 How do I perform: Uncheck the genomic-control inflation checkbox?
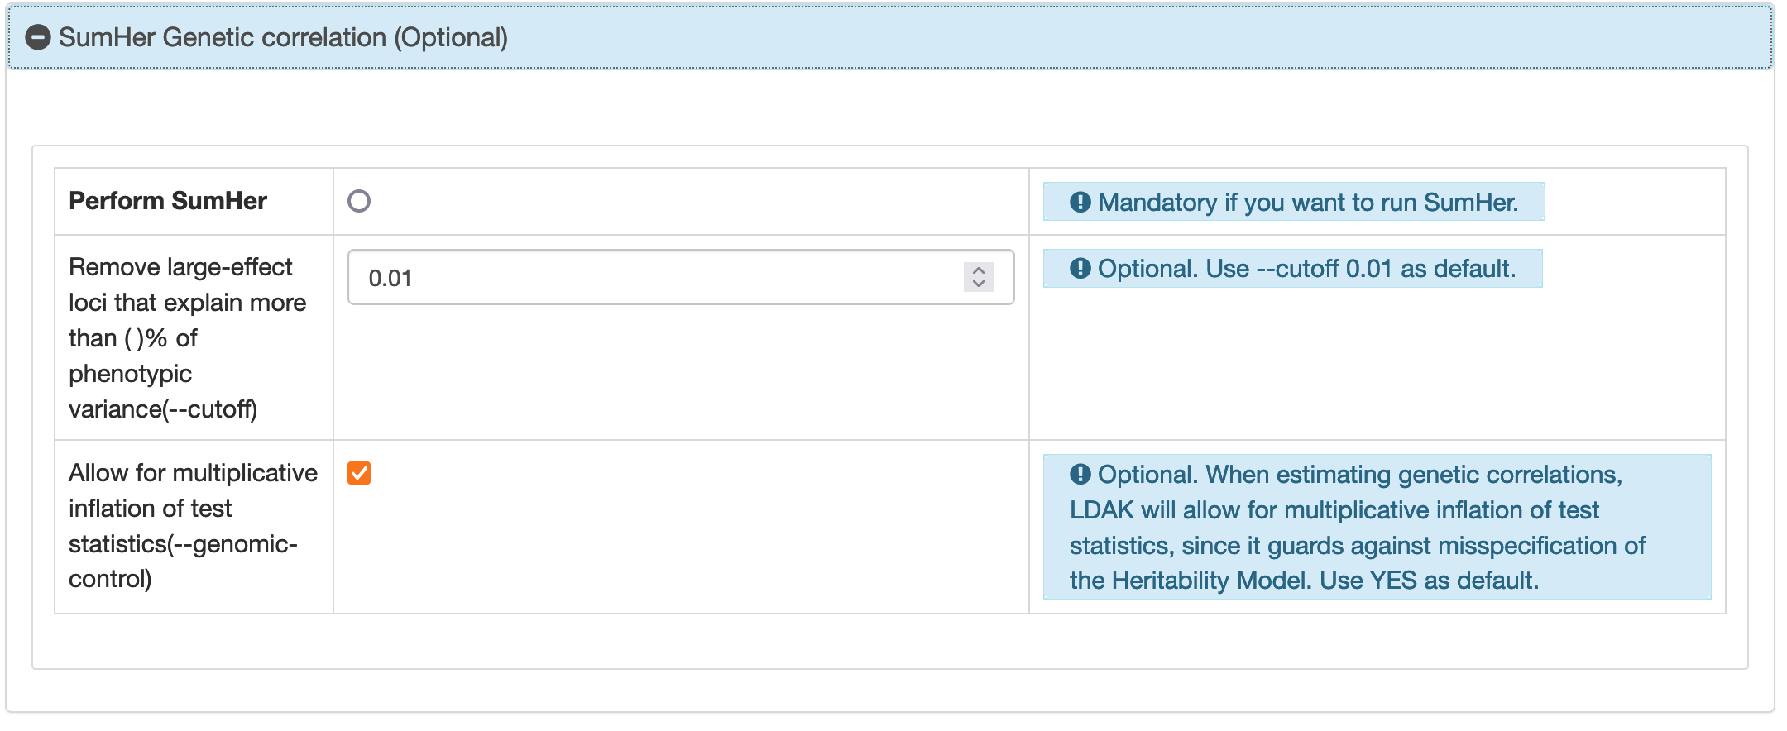pyautogui.click(x=359, y=473)
